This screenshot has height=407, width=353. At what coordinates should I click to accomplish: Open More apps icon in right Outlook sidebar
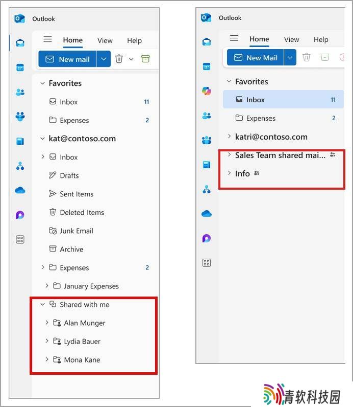click(207, 263)
